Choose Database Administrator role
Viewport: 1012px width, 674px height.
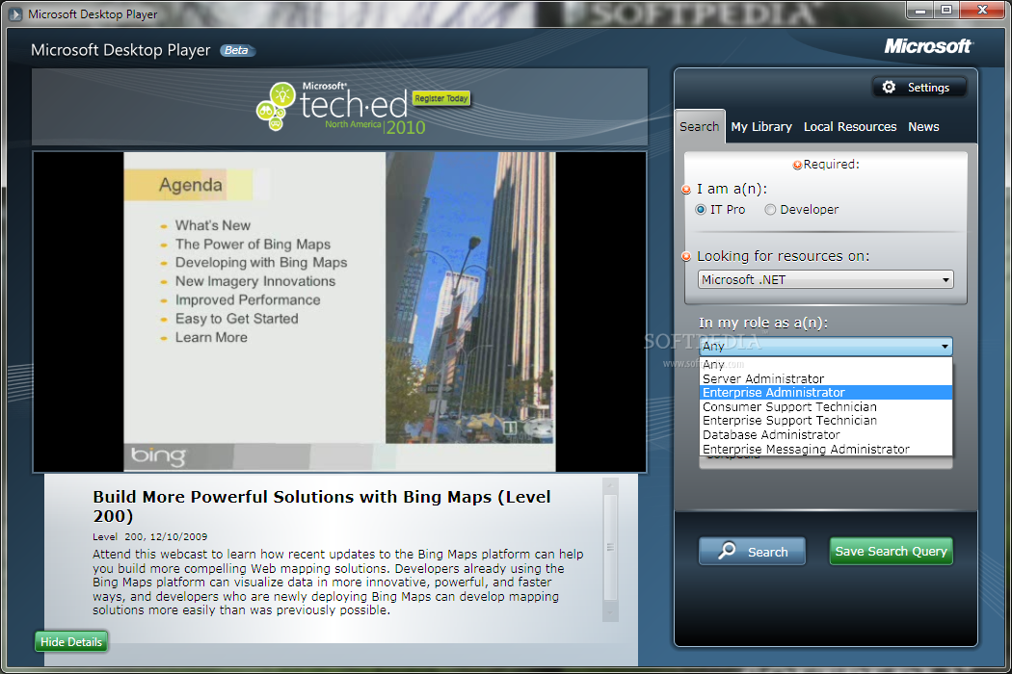pyautogui.click(x=825, y=434)
